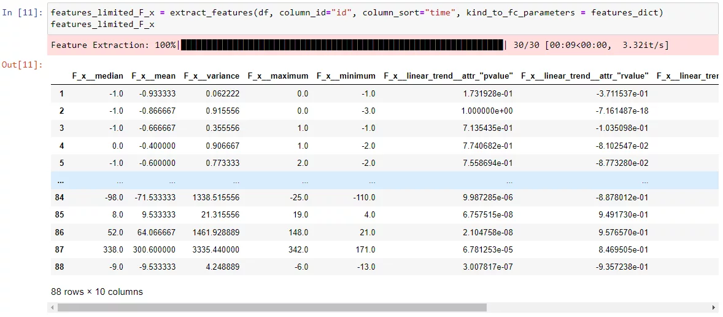Click the F_x__median column header

coord(98,76)
